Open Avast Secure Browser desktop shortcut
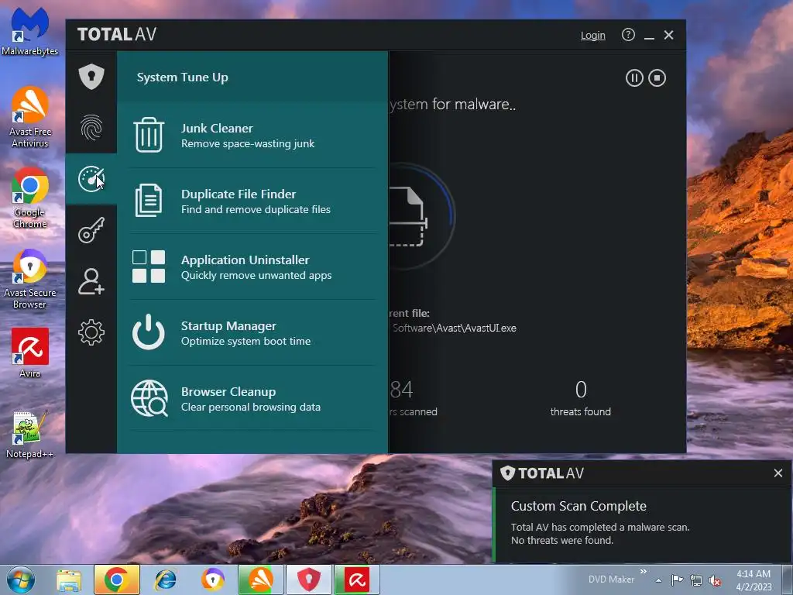 click(x=30, y=279)
